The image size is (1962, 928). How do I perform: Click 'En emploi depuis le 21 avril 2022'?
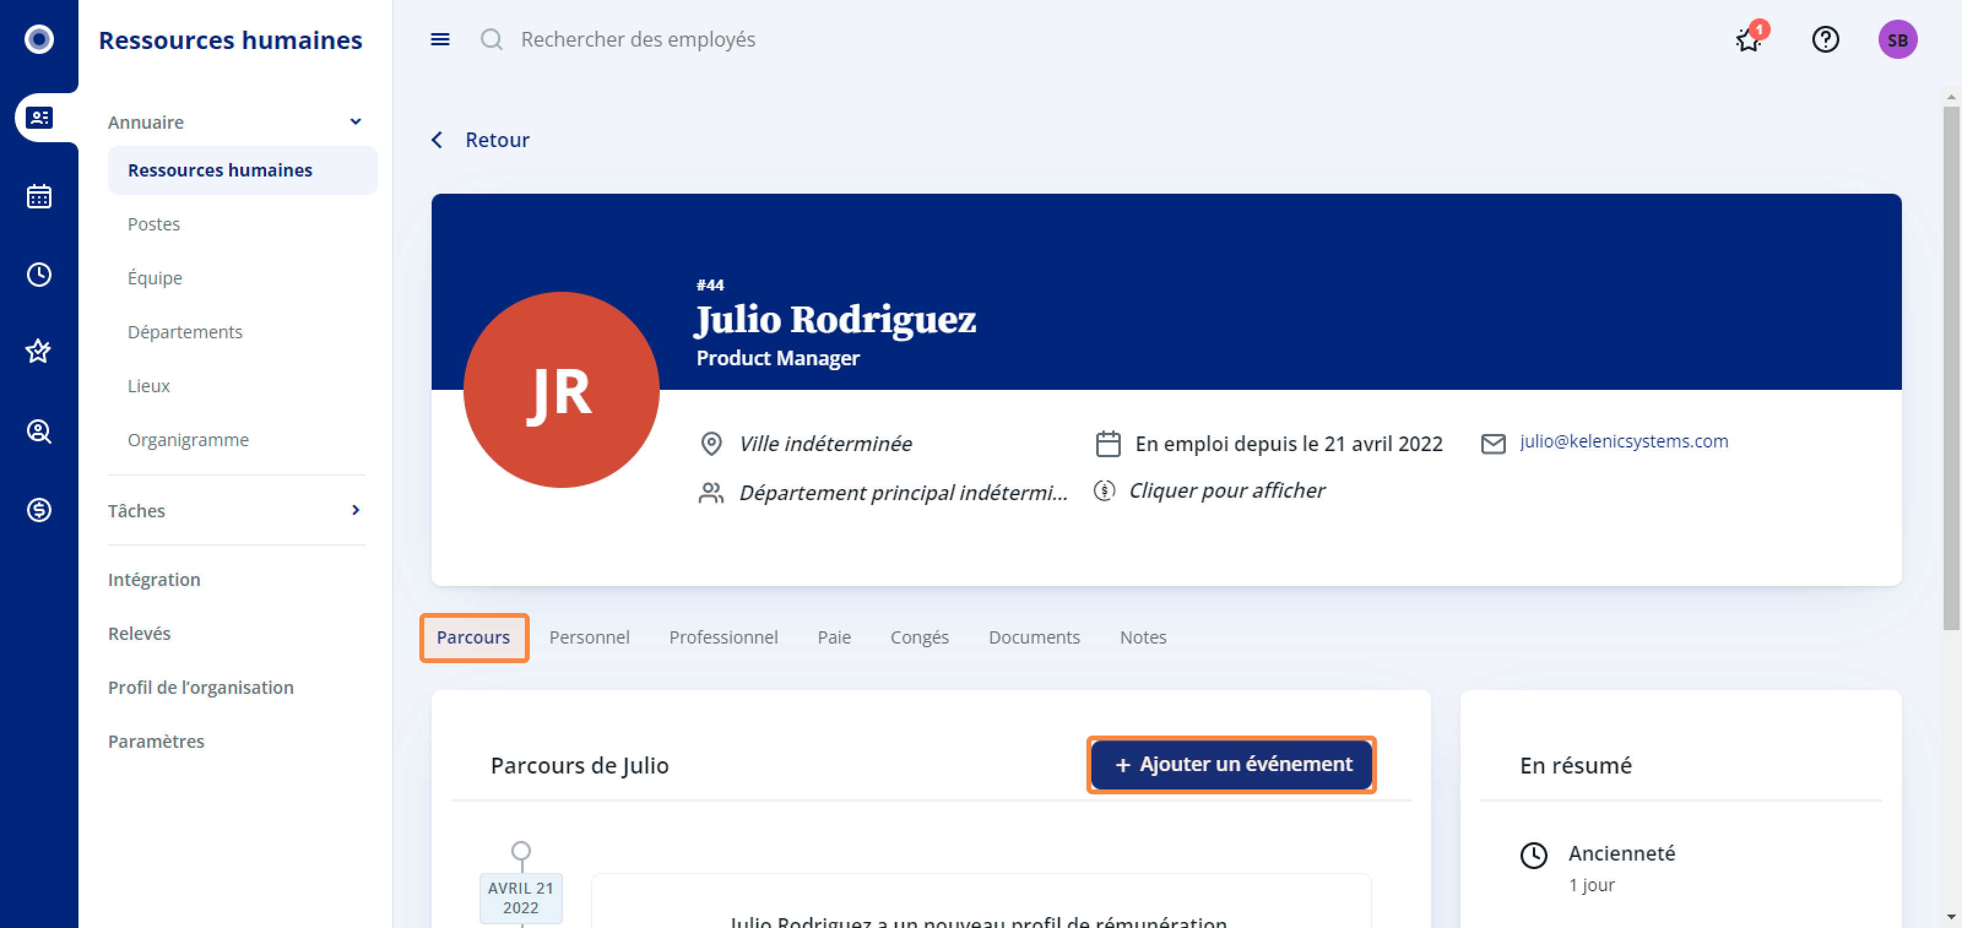(x=1289, y=444)
